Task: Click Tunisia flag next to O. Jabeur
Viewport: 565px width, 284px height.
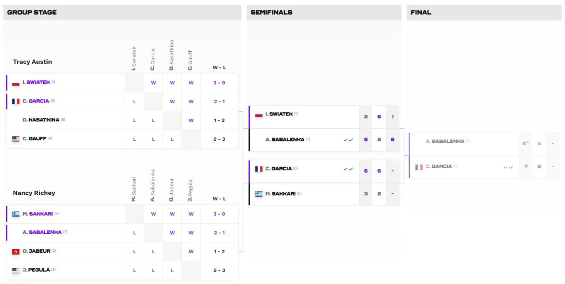Action: click(16, 252)
